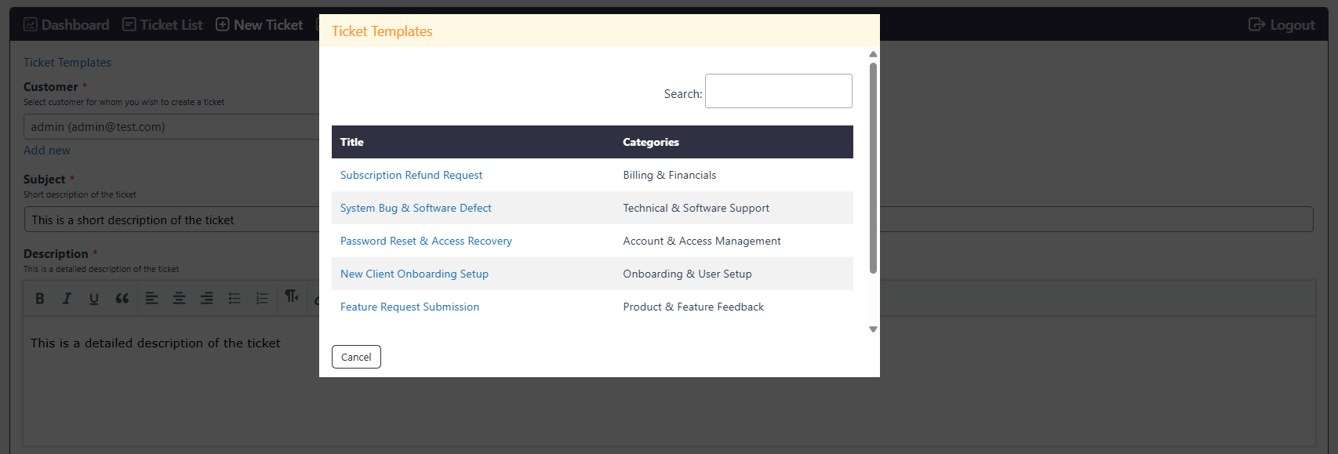Click the Subject input field
Viewport: 1338px width, 454px height.
click(x=668, y=220)
